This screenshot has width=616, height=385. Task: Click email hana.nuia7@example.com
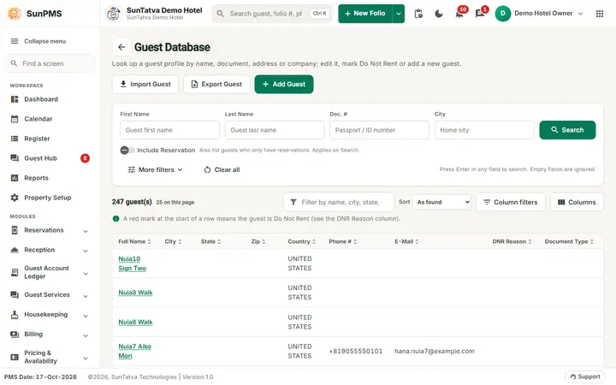[435, 352]
